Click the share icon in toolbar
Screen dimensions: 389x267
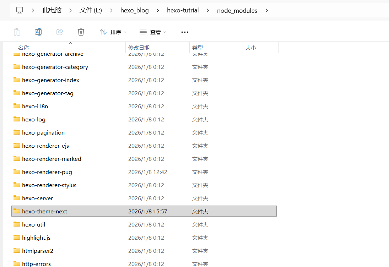[60, 32]
